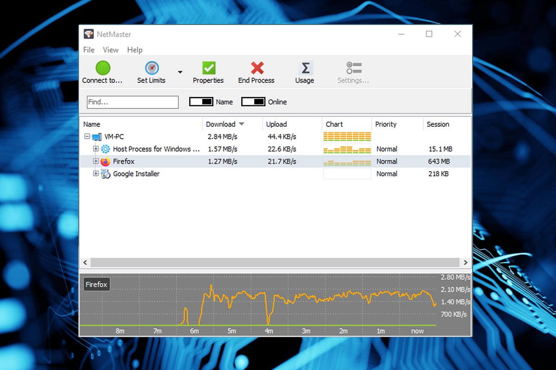The width and height of the screenshot is (556, 370).
Task: Click the 21.7 KB/s upload value
Action: pyautogui.click(x=282, y=161)
